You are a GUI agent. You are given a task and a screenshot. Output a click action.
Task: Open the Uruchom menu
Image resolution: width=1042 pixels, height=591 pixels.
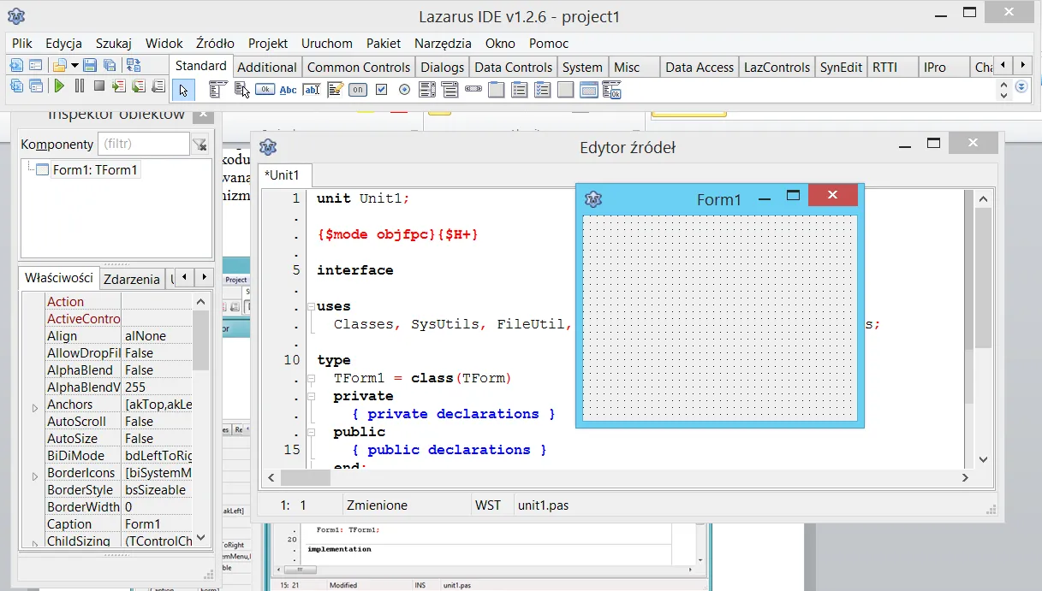tap(327, 43)
